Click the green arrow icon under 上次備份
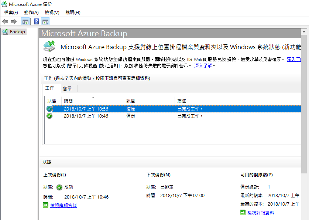 (x=45, y=205)
